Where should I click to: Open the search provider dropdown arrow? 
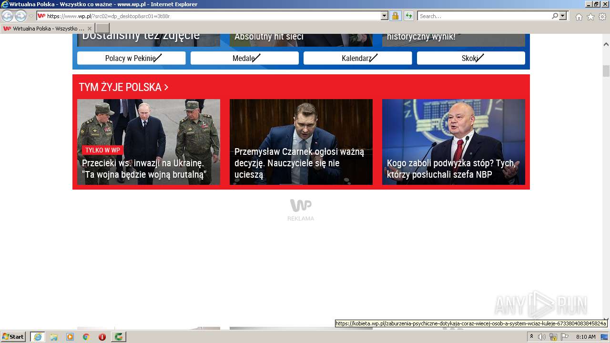(x=563, y=16)
